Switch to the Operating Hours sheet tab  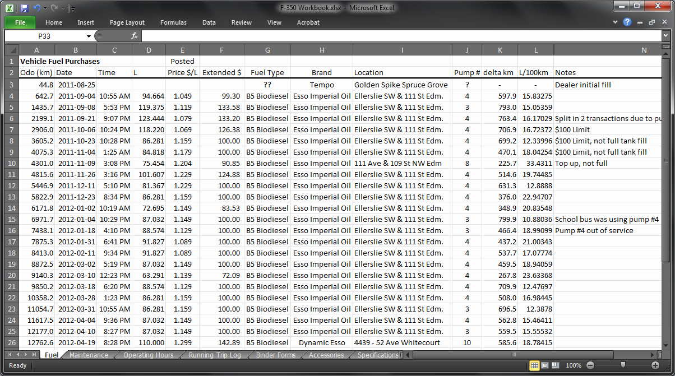pos(148,355)
